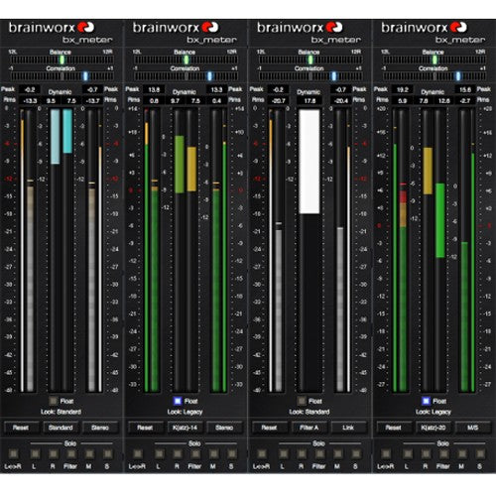
Task: Disable Float checkbox in the K(atz)-20 meter
Action: (426, 401)
